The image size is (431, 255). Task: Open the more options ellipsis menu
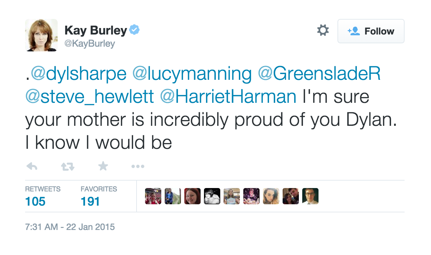click(x=138, y=166)
